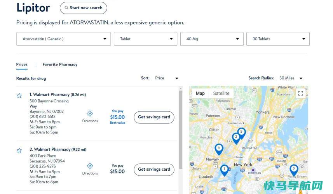333x194 pixels.
Task: Click the '500 Bayonne Crossing' address text
Action: [49, 101]
